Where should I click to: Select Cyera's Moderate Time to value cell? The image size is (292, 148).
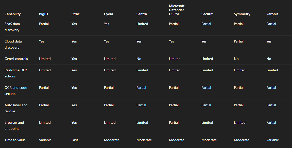point(112,140)
